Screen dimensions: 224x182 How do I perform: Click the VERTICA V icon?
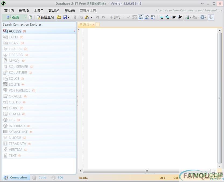coord(5,150)
